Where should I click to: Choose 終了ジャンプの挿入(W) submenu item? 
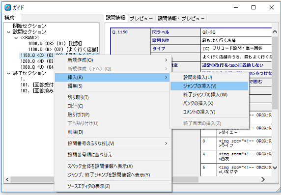(209, 95)
